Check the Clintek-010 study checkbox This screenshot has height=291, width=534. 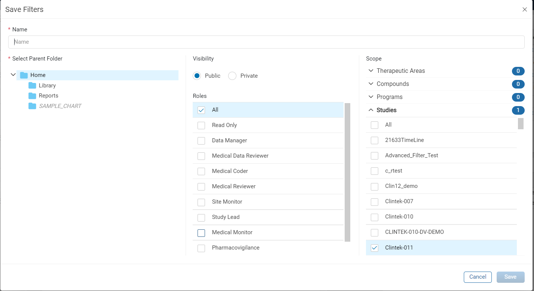[375, 217]
